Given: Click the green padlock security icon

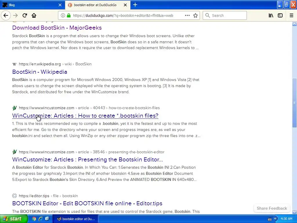Looking at the screenshot, I should [x=68, y=15].
